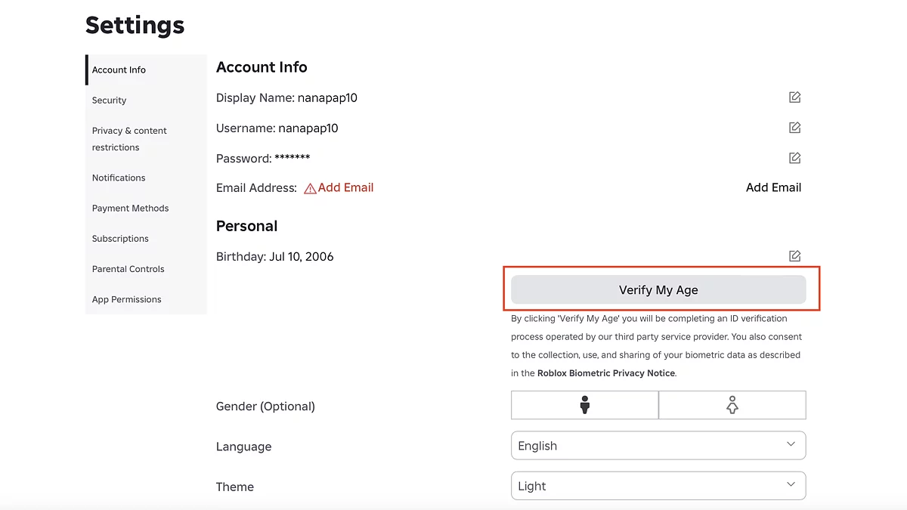Click the Gender (Optional) label
This screenshot has width=907, height=510.
265,406
